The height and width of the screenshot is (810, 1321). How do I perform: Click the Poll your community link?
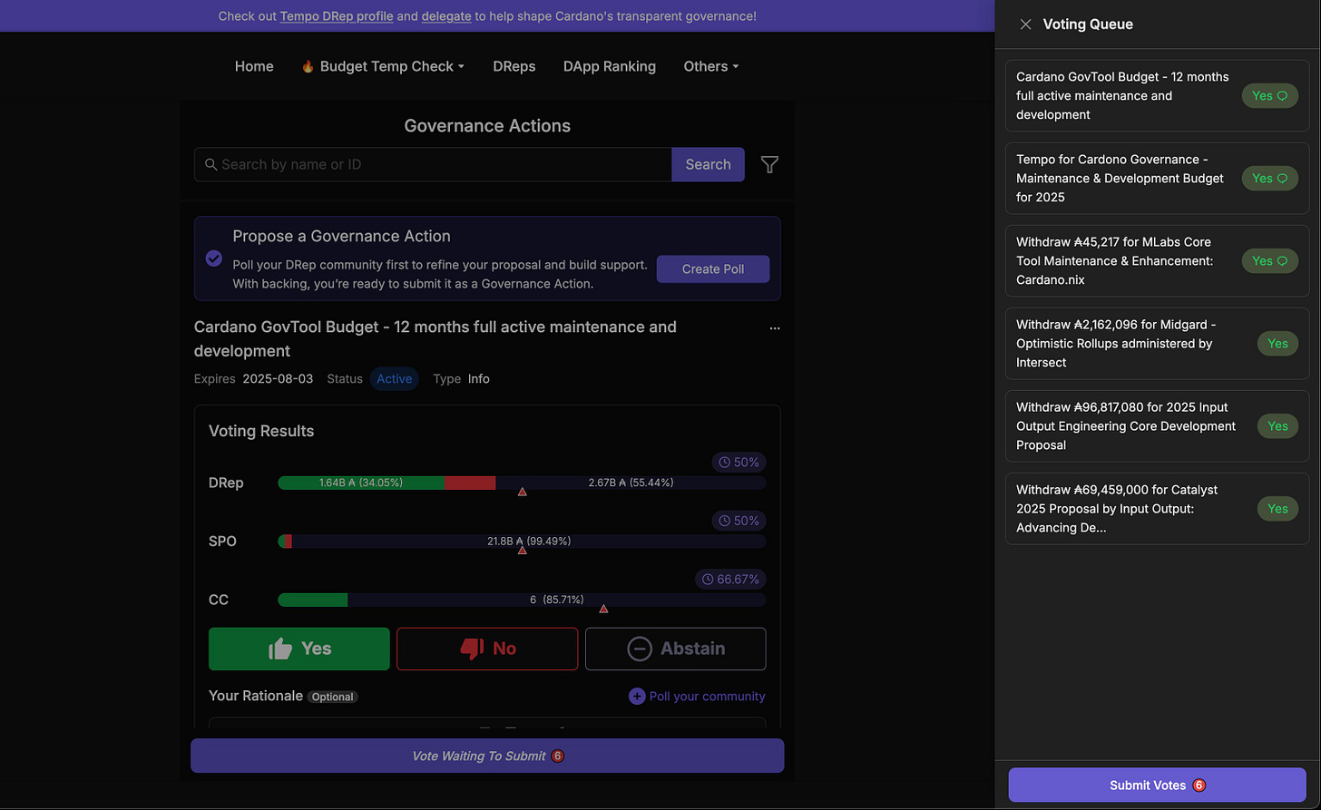click(707, 696)
